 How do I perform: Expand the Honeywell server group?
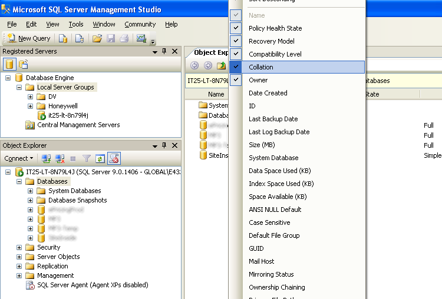pos(31,106)
